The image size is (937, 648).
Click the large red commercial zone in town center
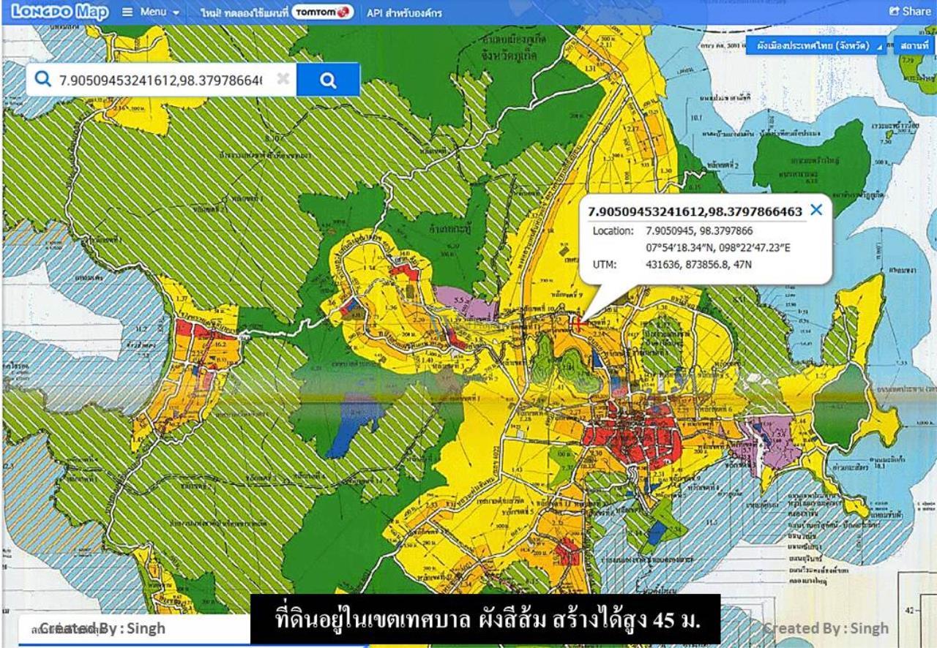pos(633,440)
